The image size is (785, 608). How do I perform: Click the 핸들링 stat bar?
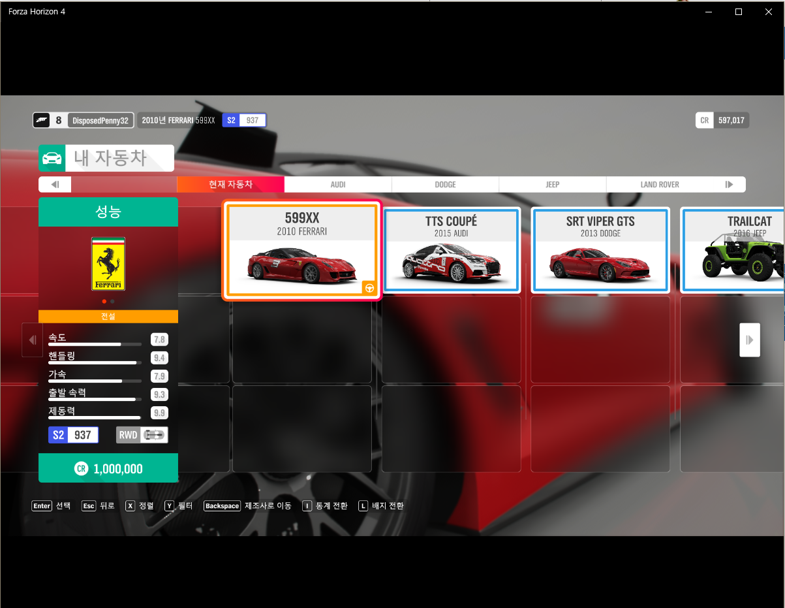(x=95, y=362)
